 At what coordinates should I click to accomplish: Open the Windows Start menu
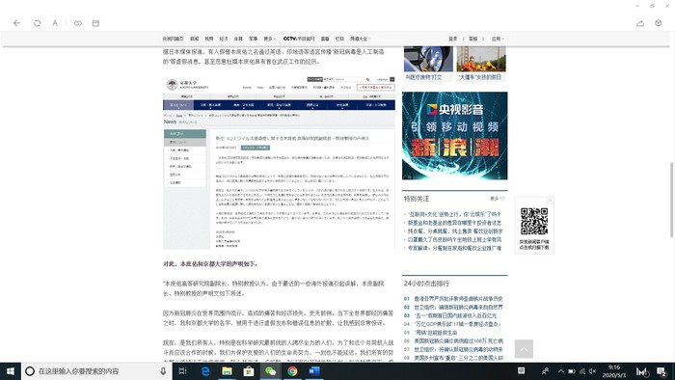coord(11,371)
